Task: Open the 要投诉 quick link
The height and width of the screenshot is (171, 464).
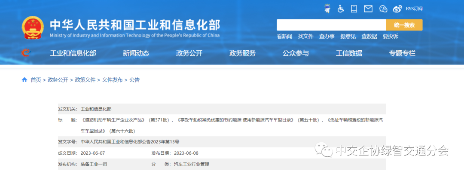Action: point(390,37)
